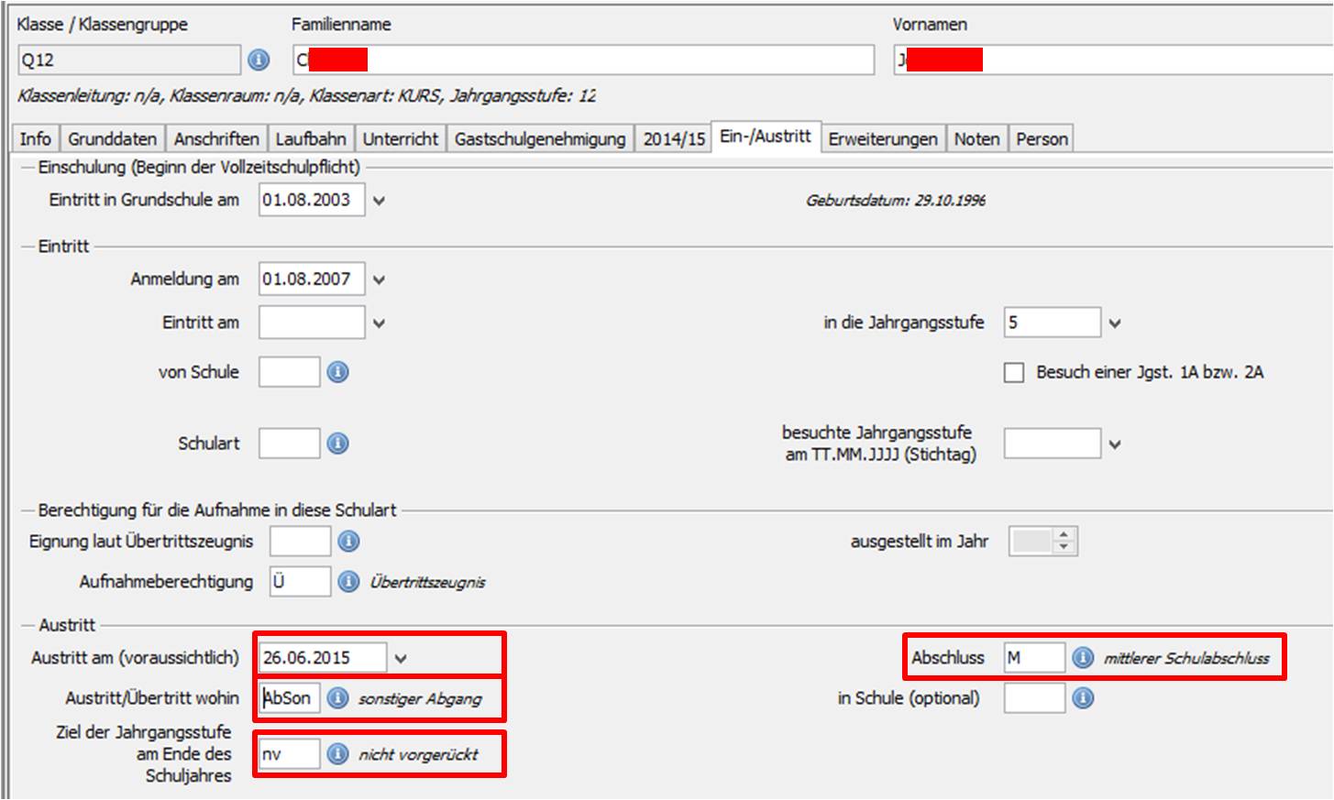
Task: Open Austritt am (voraussichtlich) date dropdown
Action: click(401, 658)
